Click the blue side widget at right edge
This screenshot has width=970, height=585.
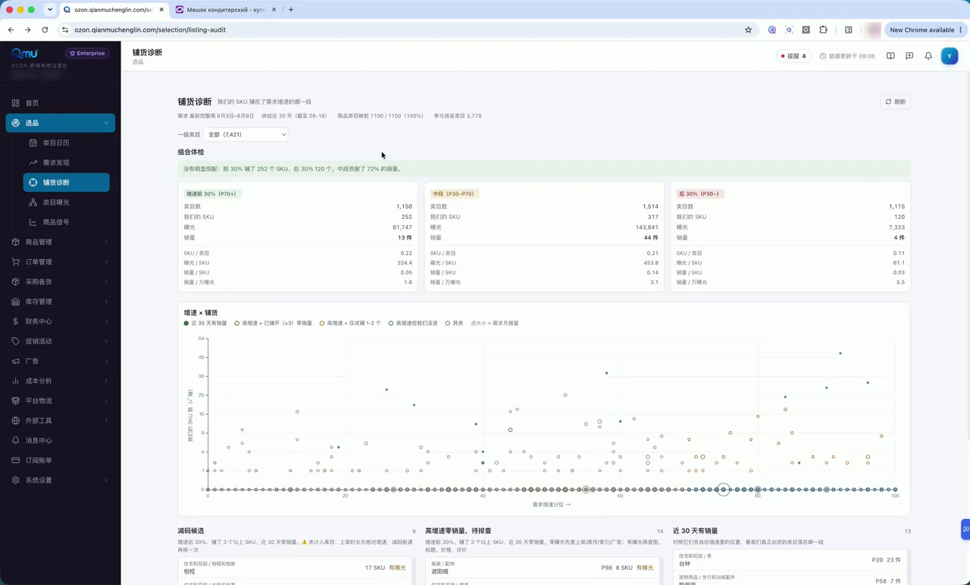pyautogui.click(x=965, y=528)
